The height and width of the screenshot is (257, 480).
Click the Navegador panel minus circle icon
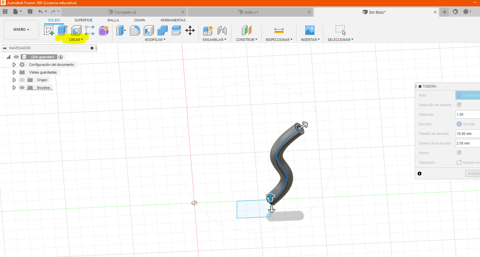pyautogui.click(x=92, y=48)
